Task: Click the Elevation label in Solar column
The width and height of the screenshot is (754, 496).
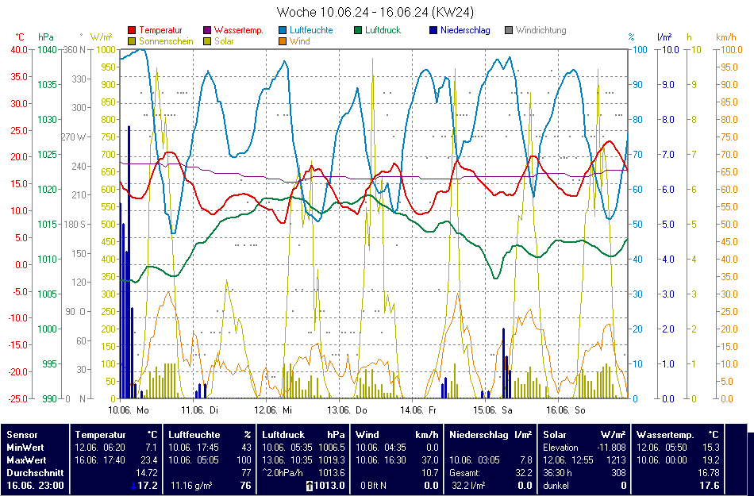Action: pyautogui.click(x=560, y=448)
